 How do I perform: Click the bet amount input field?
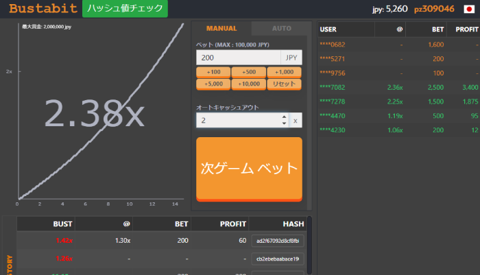[239, 58]
